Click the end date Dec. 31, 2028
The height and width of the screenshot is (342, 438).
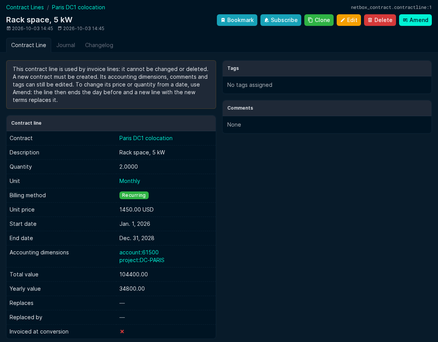pyautogui.click(x=137, y=238)
